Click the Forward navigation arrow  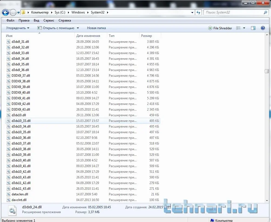(13, 12)
